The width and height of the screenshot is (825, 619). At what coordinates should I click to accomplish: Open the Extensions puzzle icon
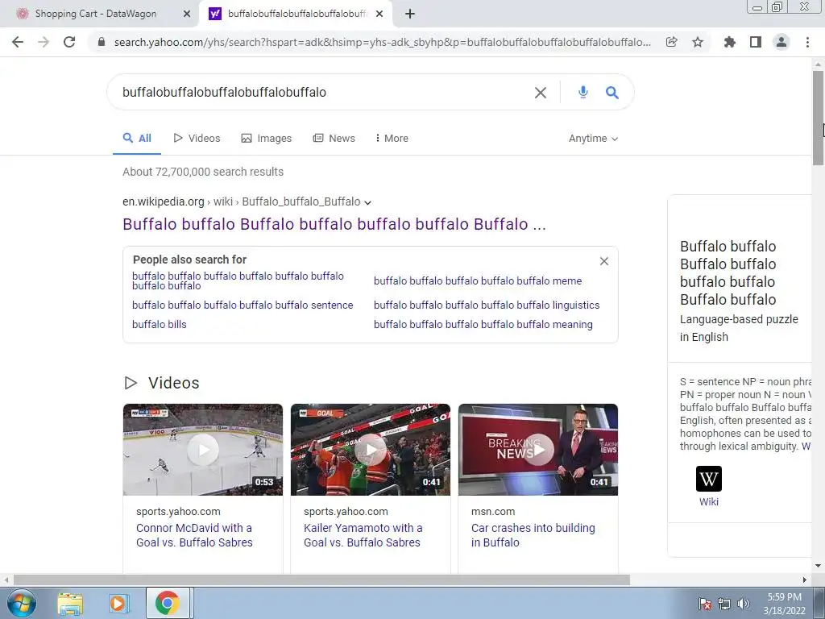coord(729,42)
